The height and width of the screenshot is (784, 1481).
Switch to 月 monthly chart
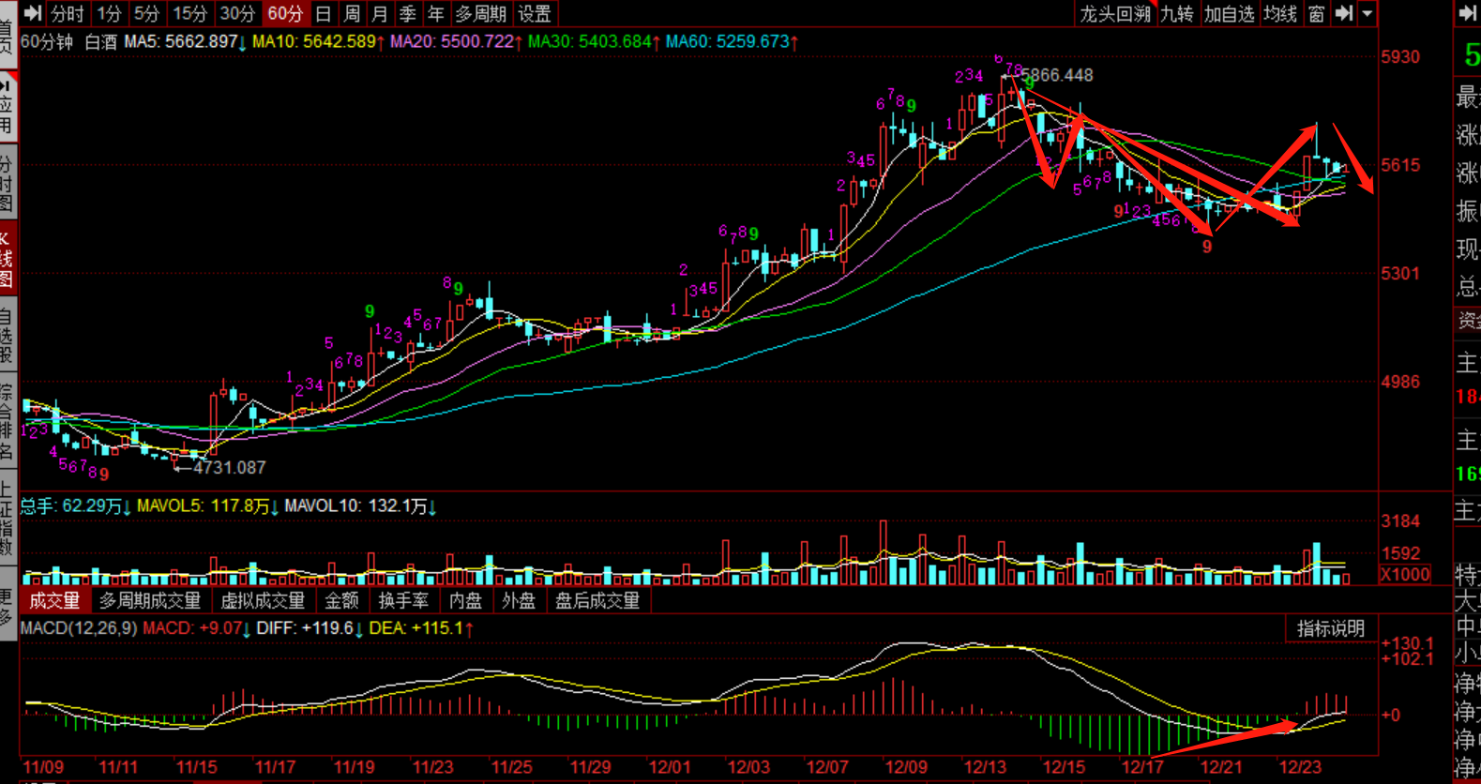coord(380,13)
